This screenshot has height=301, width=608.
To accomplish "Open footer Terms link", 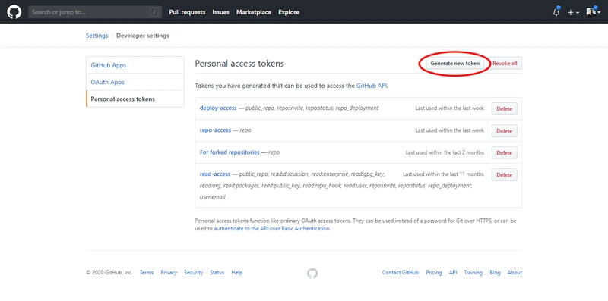I will [147, 273].
